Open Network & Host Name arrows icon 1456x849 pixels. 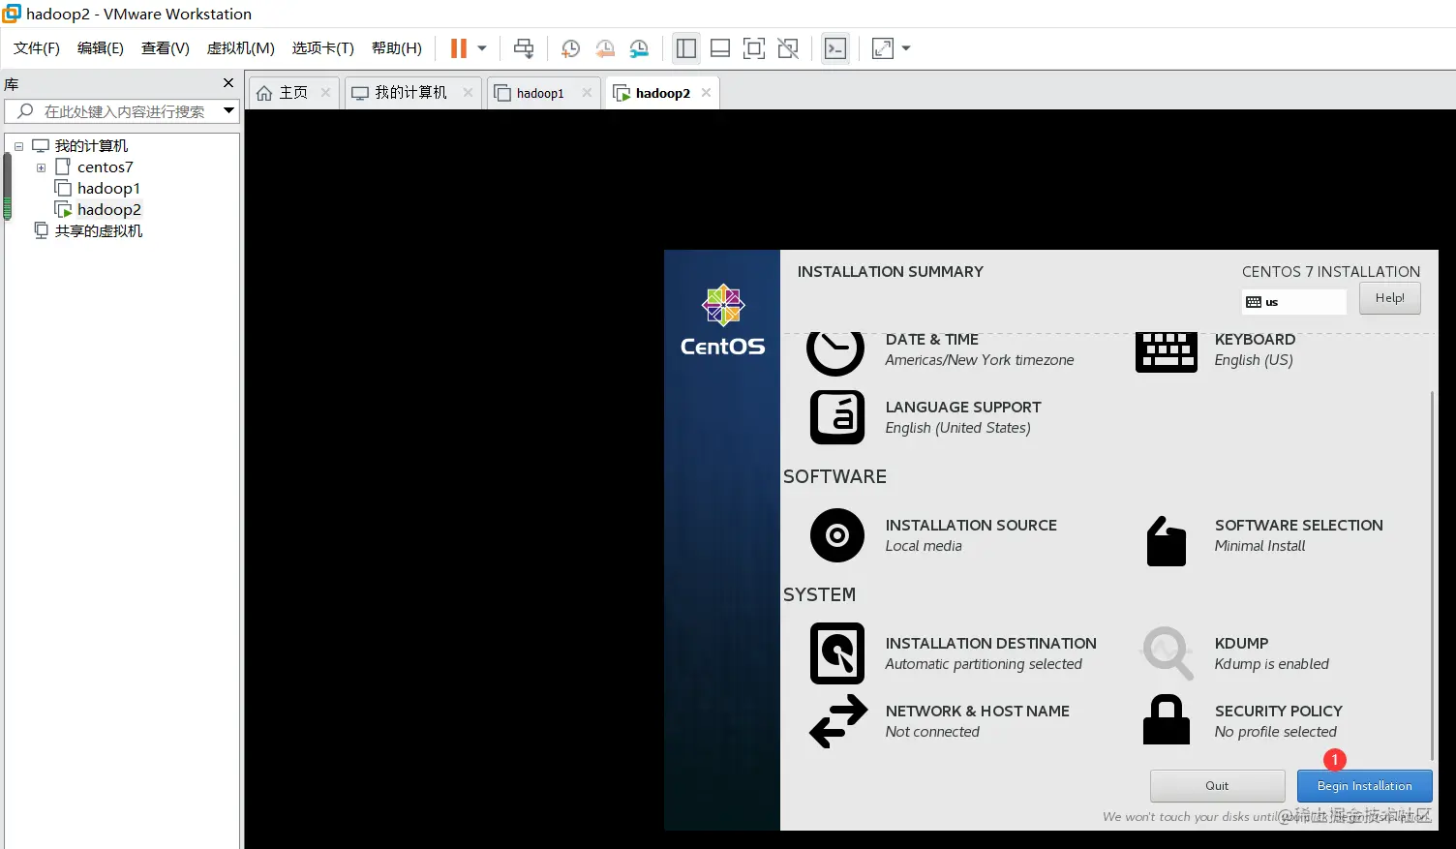[x=838, y=721]
